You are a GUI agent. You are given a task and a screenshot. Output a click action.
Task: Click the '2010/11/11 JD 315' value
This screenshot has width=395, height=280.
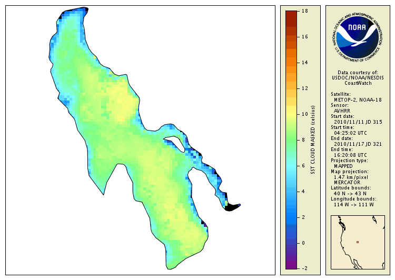click(358, 122)
